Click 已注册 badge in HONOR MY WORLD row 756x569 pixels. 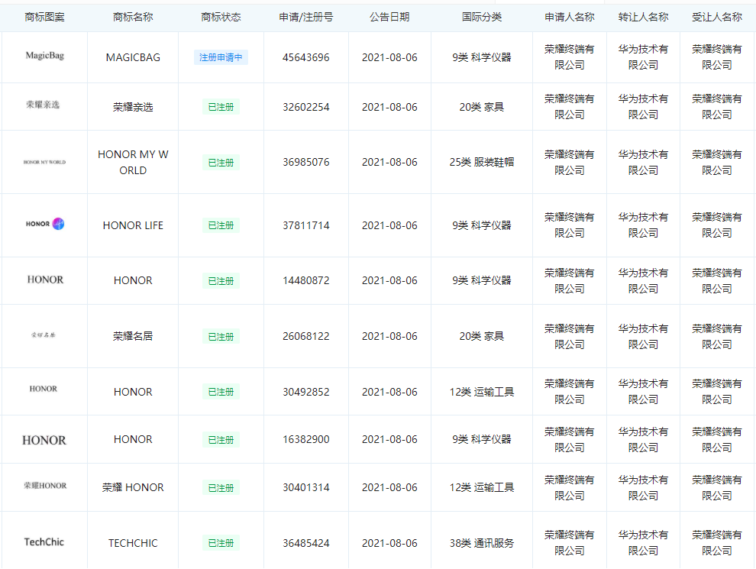221,163
